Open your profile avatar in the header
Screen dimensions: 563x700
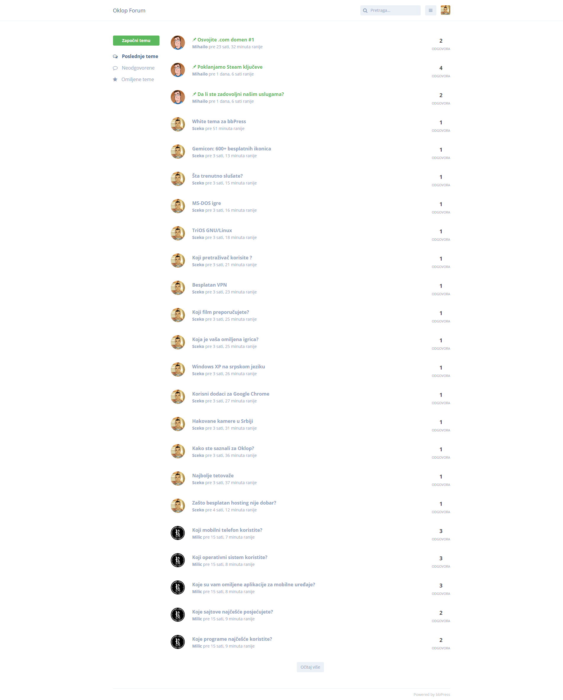445,10
